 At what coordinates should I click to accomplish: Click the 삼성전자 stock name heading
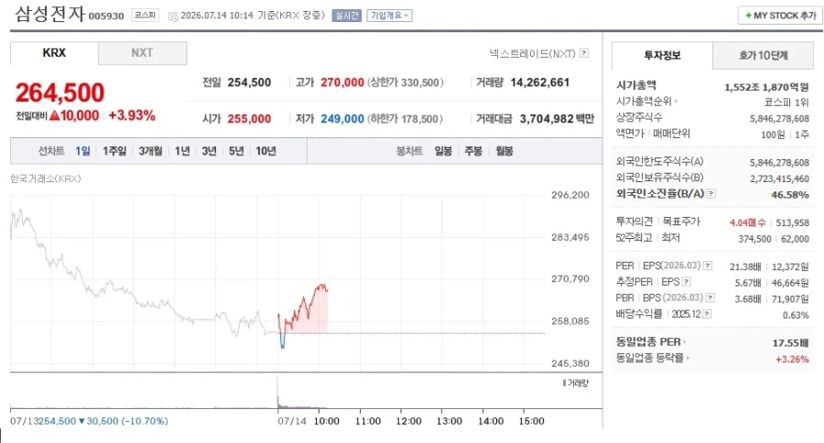50,15
